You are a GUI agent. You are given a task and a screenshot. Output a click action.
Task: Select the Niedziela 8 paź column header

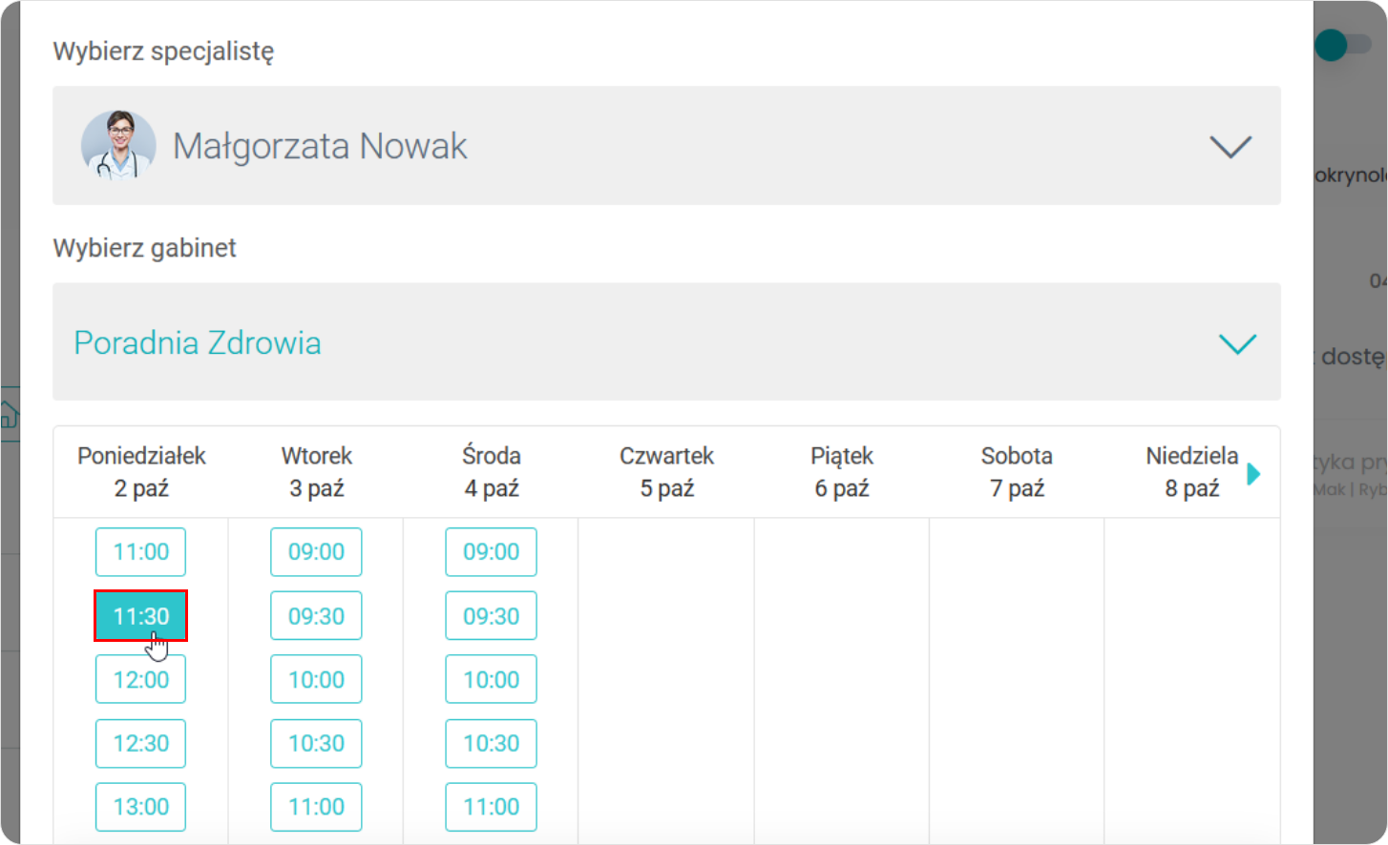pos(1191,472)
